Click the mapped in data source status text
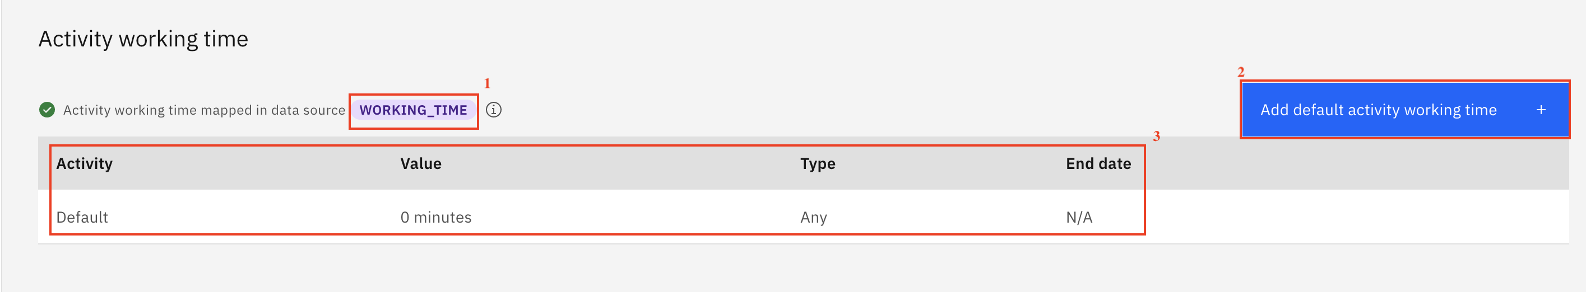The width and height of the screenshot is (1586, 292). tap(204, 110)
